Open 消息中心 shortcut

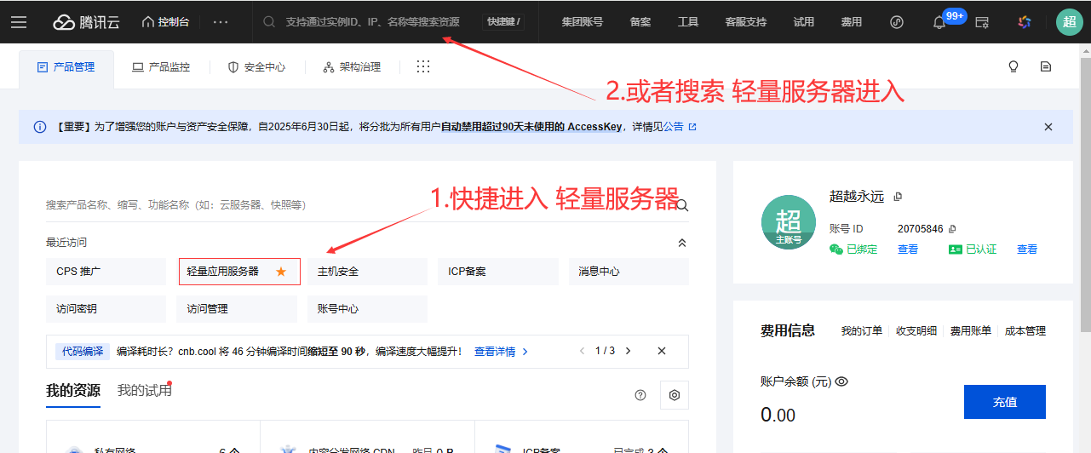pos(629,272)
